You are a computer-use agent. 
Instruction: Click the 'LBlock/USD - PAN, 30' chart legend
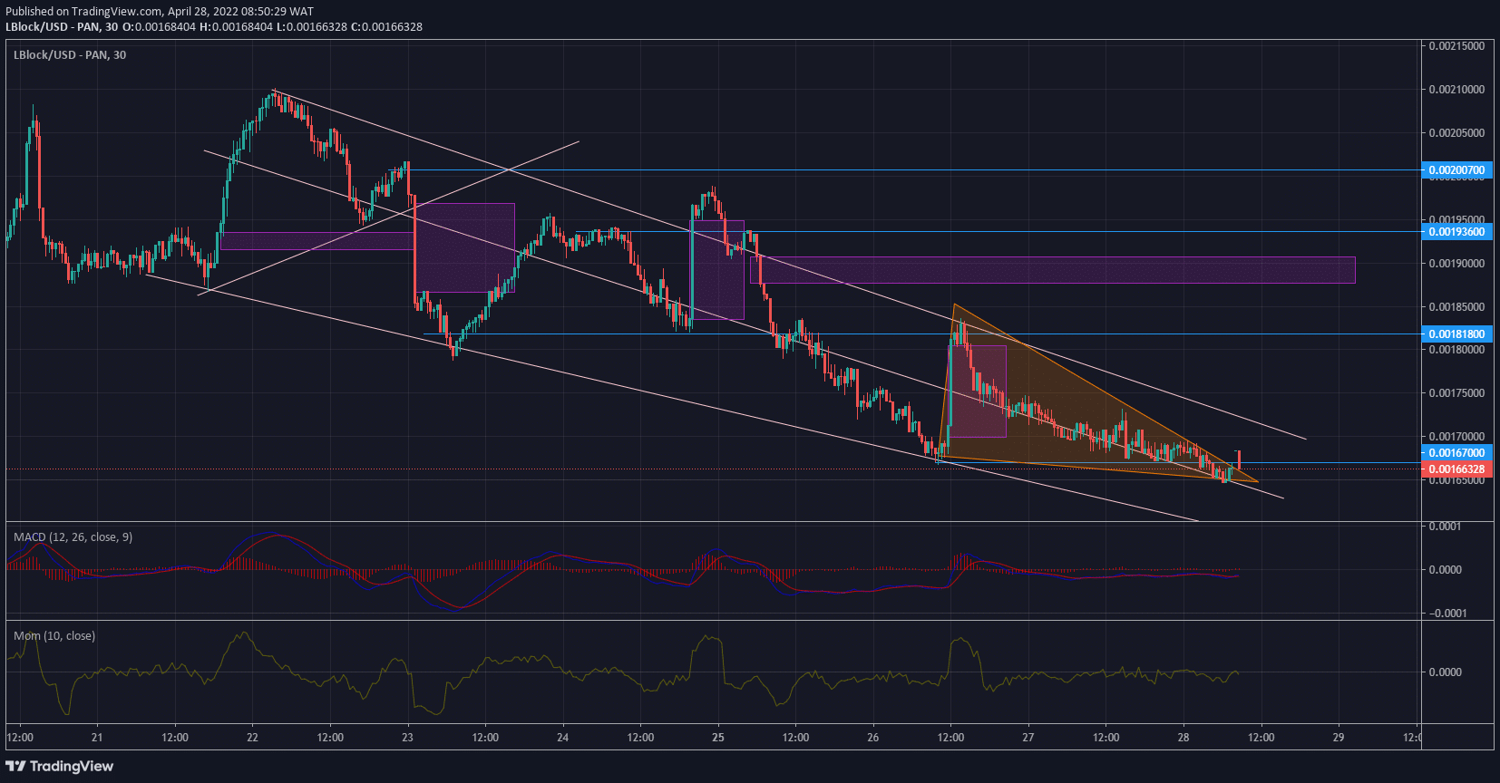click(70, 55)
